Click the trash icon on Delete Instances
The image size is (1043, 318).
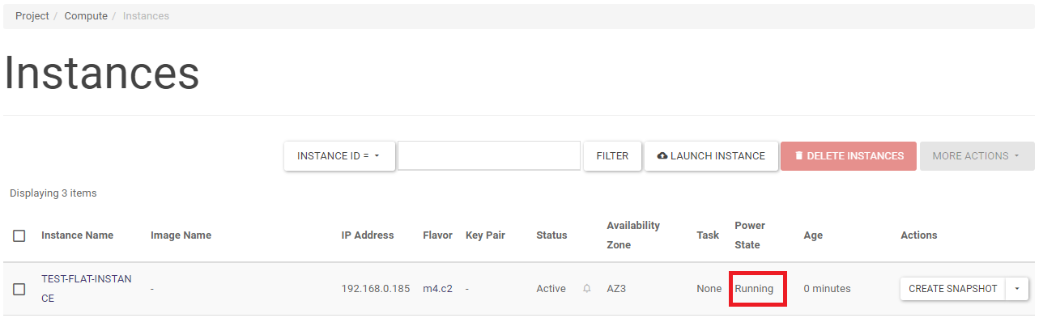pos(798,156)
